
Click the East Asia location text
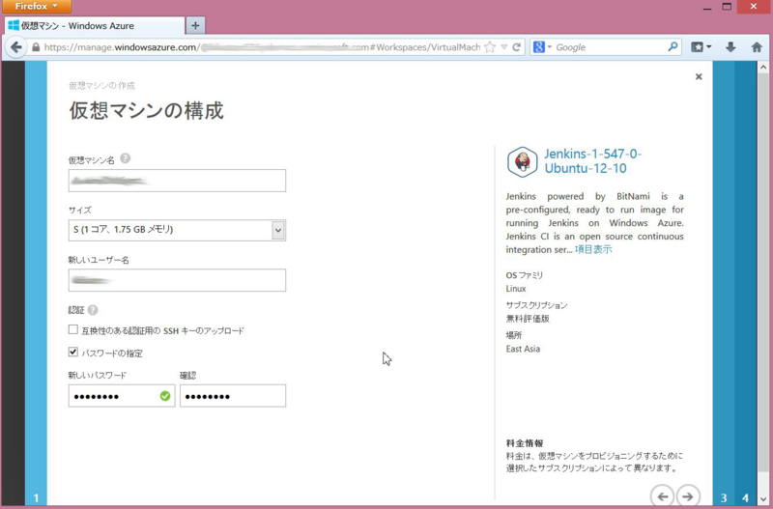[x=523, y=349]
